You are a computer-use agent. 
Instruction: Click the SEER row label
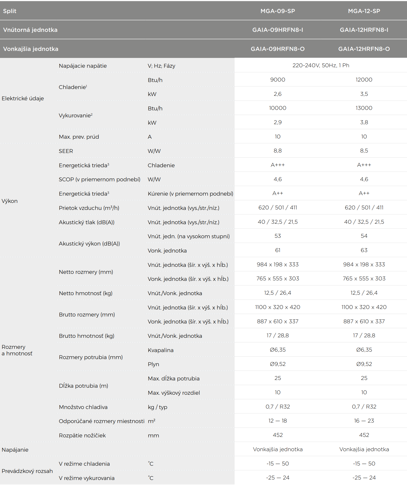tap(66, 151)
